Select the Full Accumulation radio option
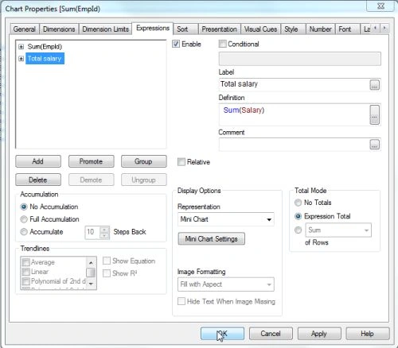The image size is (398, 348). pos(24,219)
